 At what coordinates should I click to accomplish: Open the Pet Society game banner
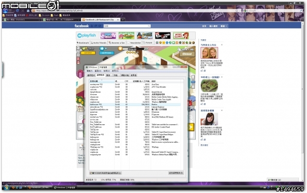(x=108, y=36)
